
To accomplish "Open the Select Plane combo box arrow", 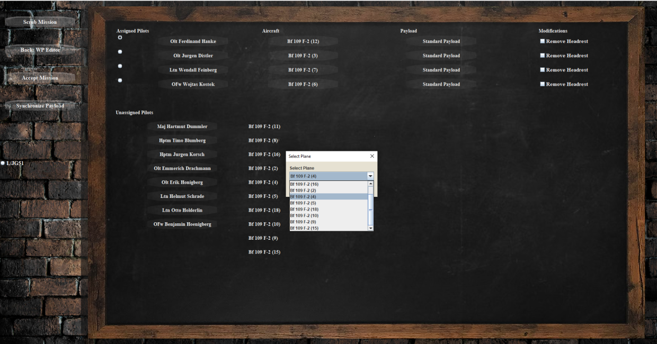I will point(370,176).
